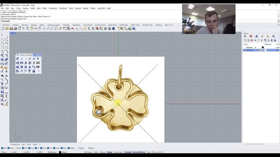This screenshot has height=157, width=280.
Task: Click the Move Layer Up arrow icon
Action: [255, 41]
